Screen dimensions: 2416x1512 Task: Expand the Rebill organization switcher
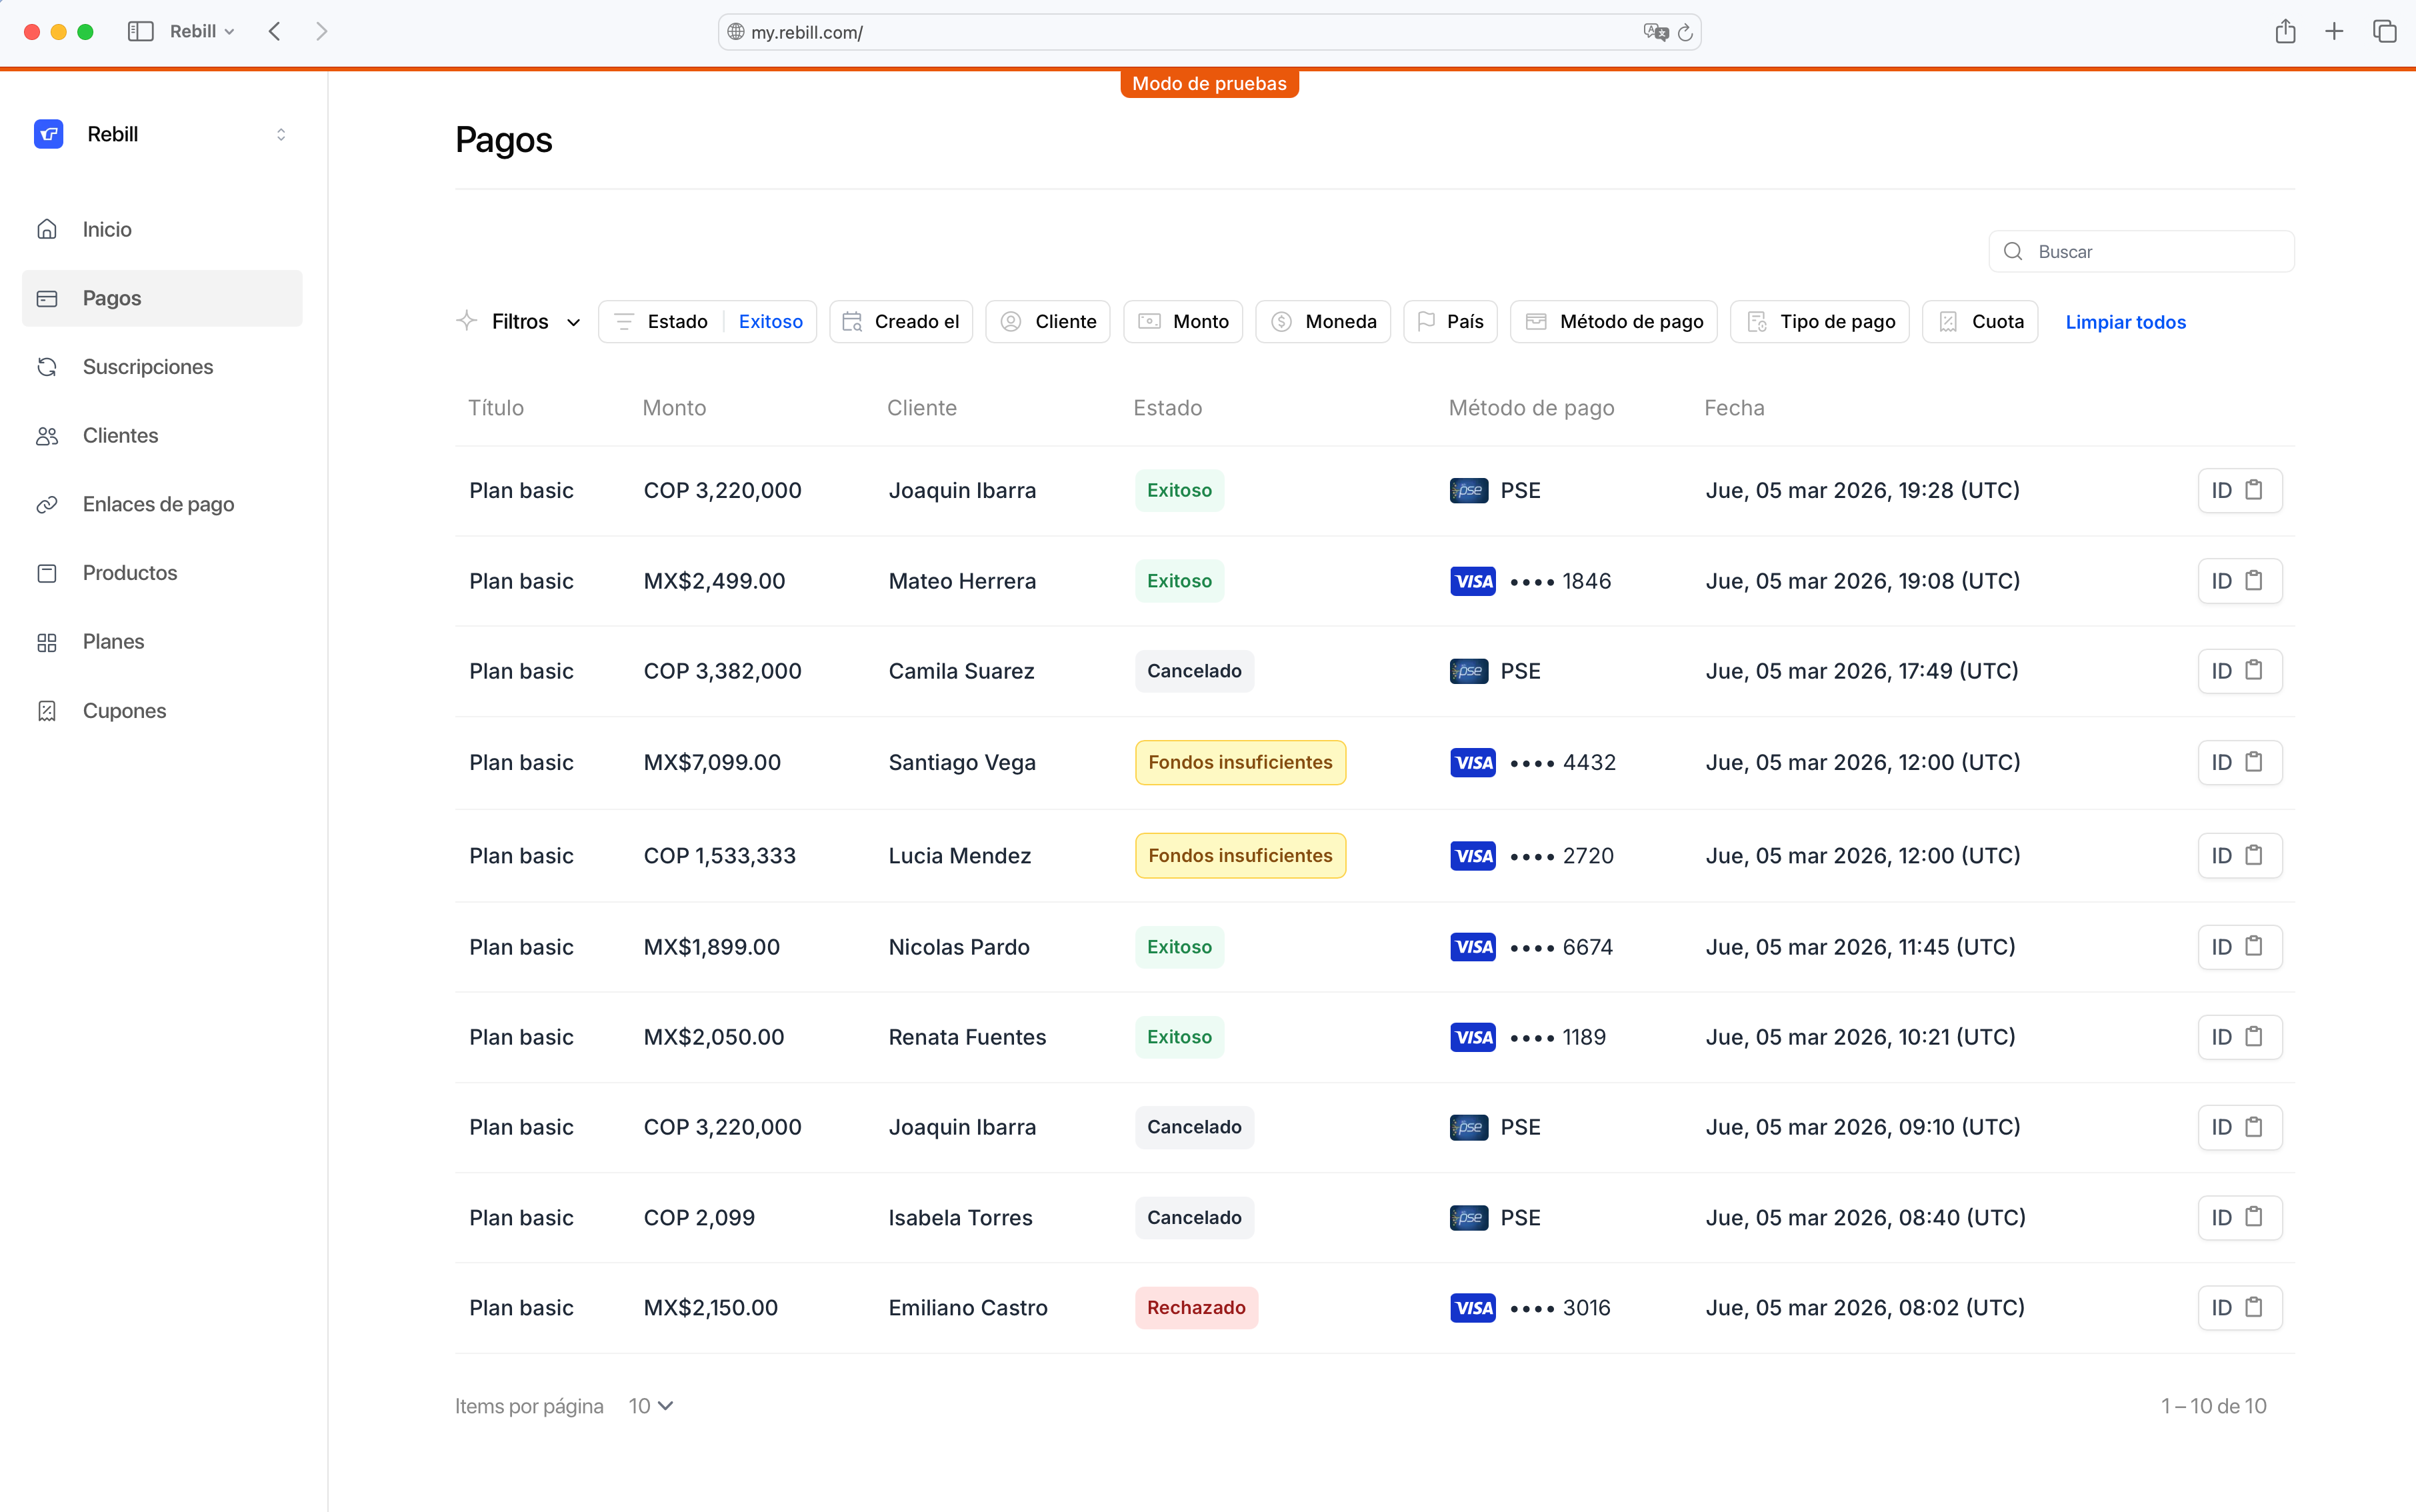click(x=280, y=134)
